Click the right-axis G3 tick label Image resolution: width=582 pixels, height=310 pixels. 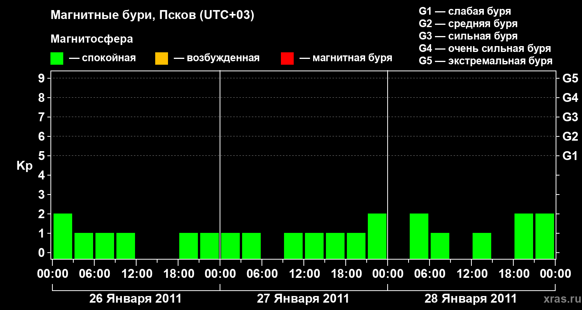coord(570,117)
